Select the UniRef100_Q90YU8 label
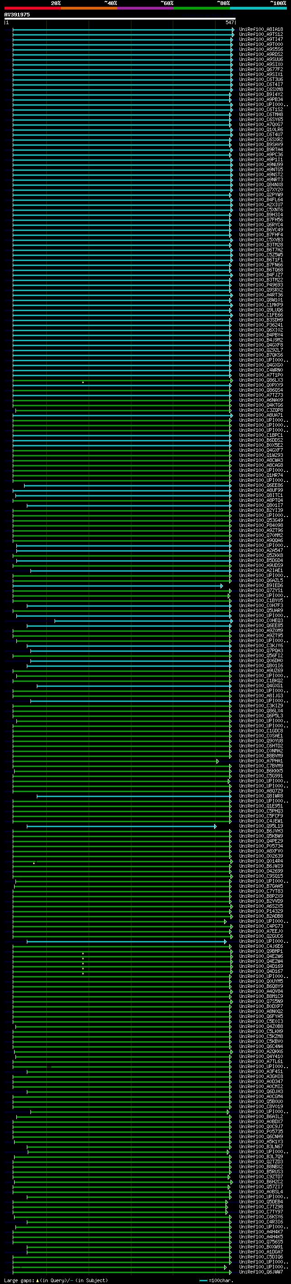This screenshot has width=291, height=1284. tap(261, 741)
